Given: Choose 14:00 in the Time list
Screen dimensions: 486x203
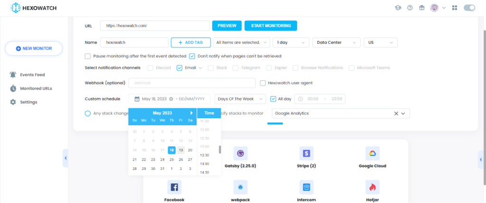Looking at the screenshot, I should (205, 164).
